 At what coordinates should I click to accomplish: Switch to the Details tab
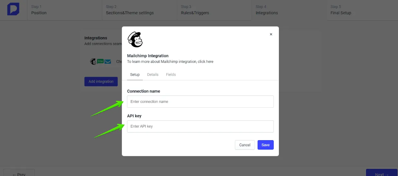(153, 74)
